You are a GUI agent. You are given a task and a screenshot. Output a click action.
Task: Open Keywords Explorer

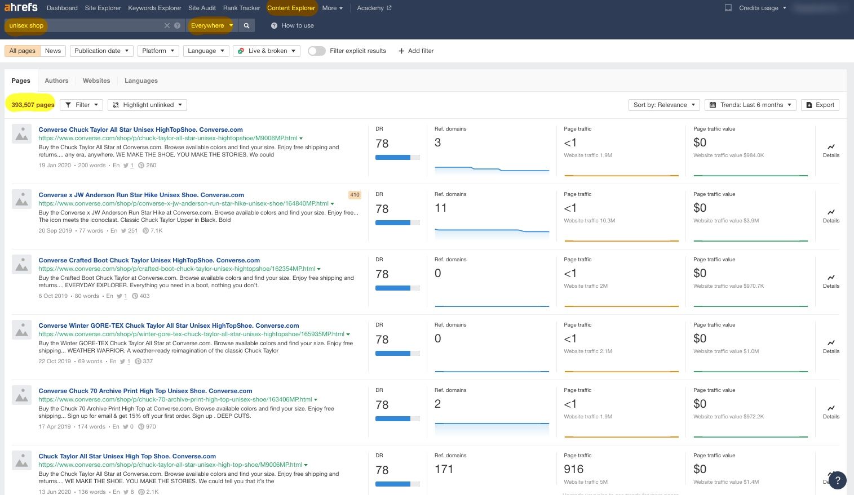pyautogui.click(x=154, y=8)
